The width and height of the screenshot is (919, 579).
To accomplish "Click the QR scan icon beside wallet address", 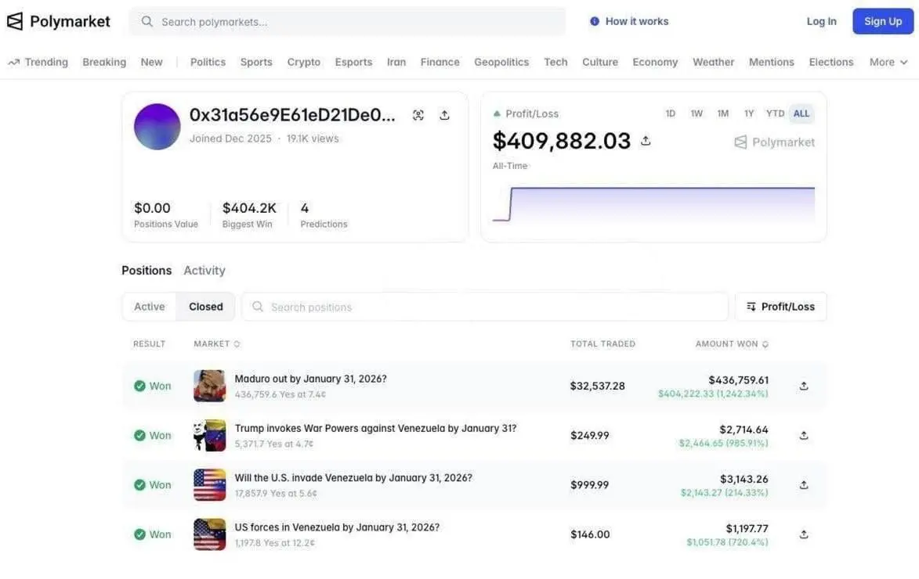I will (x=418, y=115).
